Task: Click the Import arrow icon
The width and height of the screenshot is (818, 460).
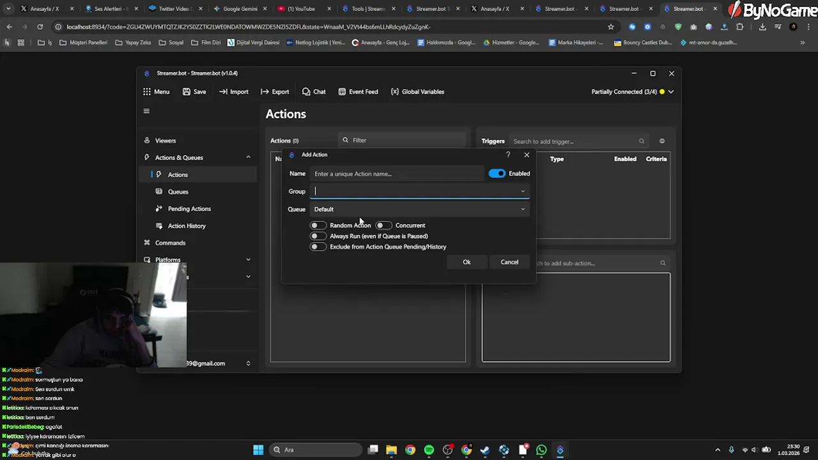Action: click(x=223, y=91)
